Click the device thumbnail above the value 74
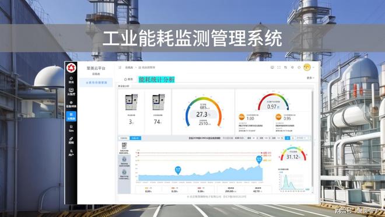The width and height of the screenshot is (385, 217). (158, 102)
